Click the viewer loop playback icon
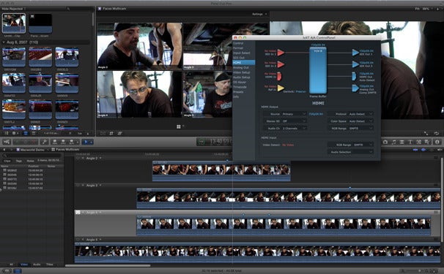The width and height of the screenshot is (444, 274). point(437,133)
